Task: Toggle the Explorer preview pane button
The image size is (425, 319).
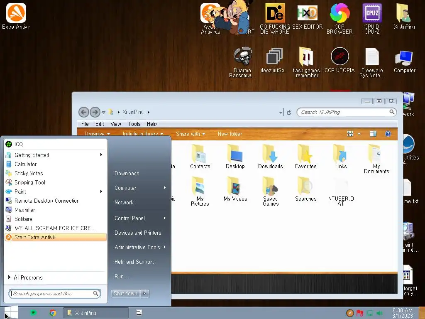Action: tap(373, 134)
